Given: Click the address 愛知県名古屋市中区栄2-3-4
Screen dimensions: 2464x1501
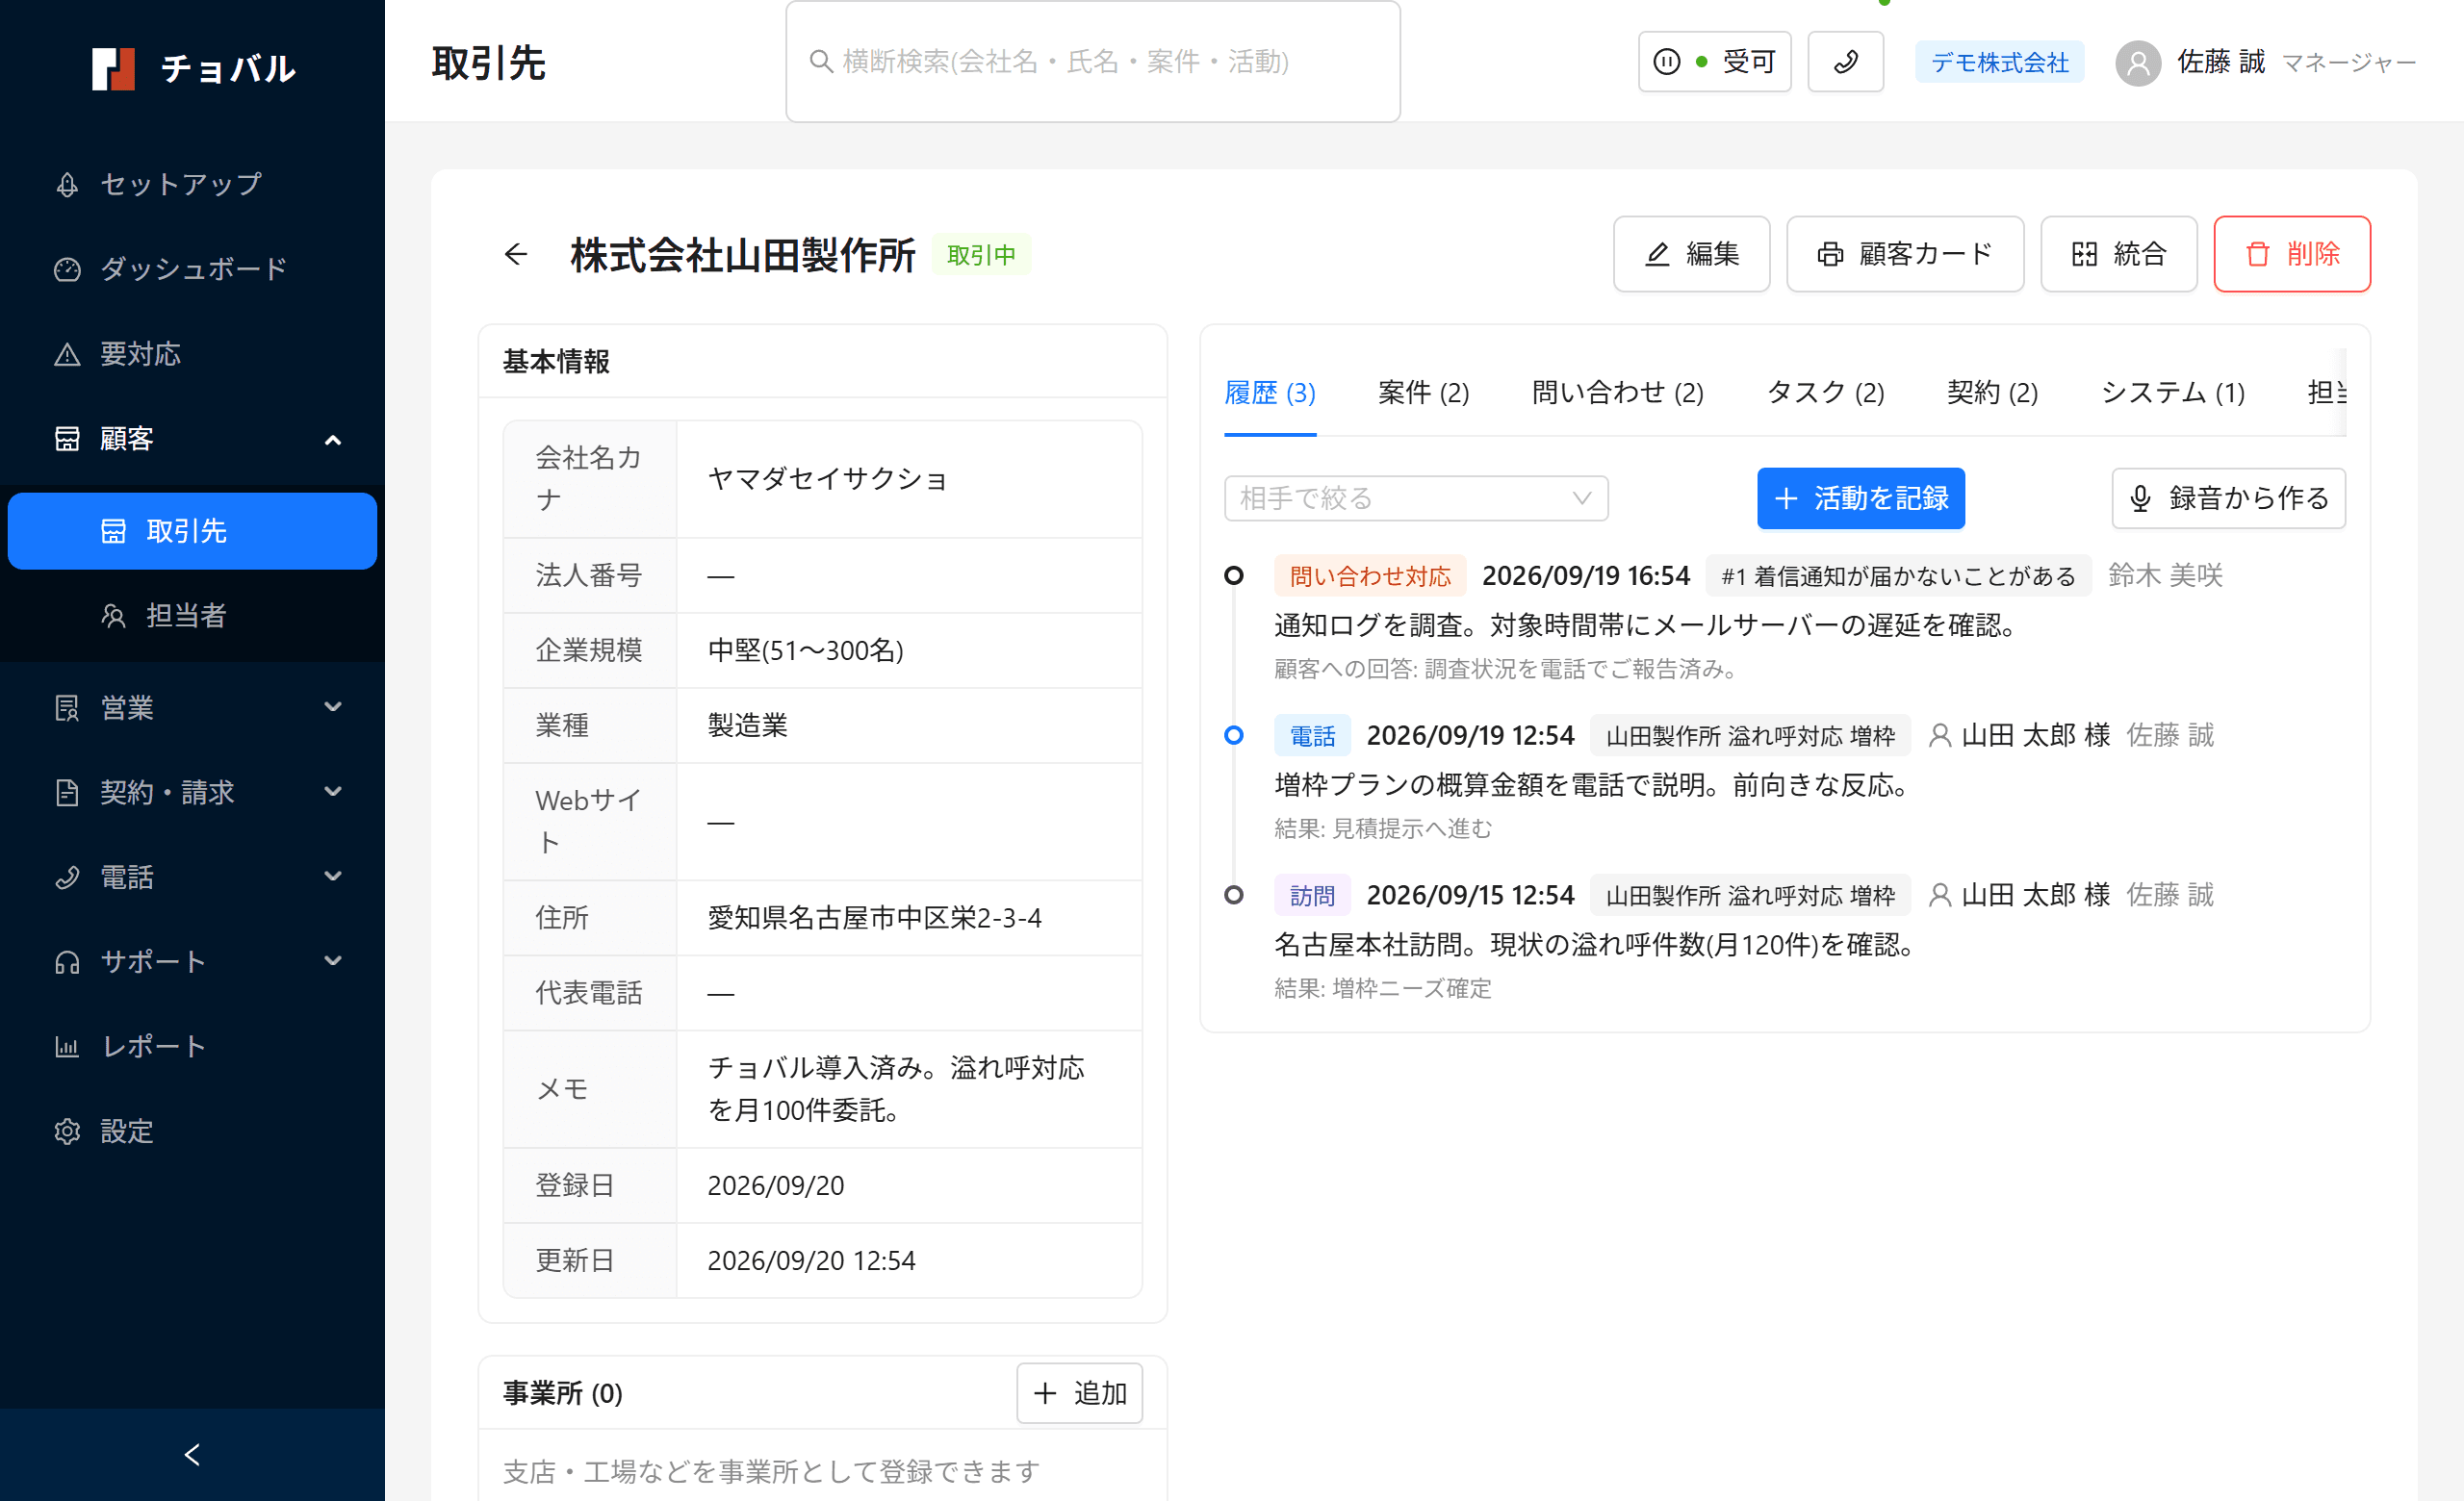Looking at the screenshot, I should click(874, 917).
